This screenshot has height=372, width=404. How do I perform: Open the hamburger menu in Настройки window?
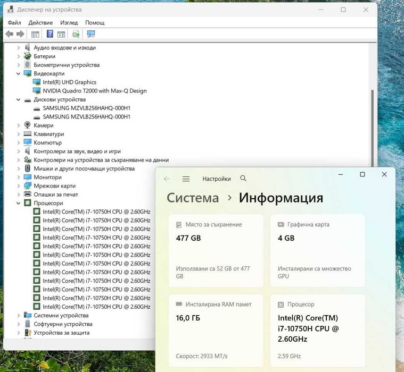(x=186, y=179)
